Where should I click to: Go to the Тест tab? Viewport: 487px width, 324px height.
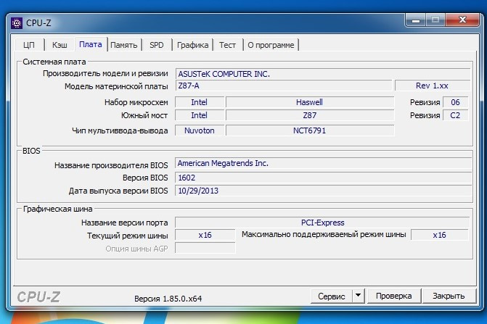227,45
